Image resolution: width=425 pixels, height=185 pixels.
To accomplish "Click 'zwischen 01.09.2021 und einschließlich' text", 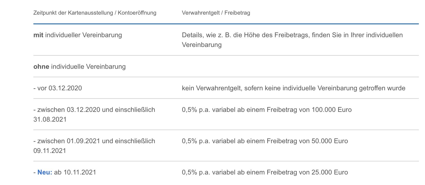I will tap(96, 141).
